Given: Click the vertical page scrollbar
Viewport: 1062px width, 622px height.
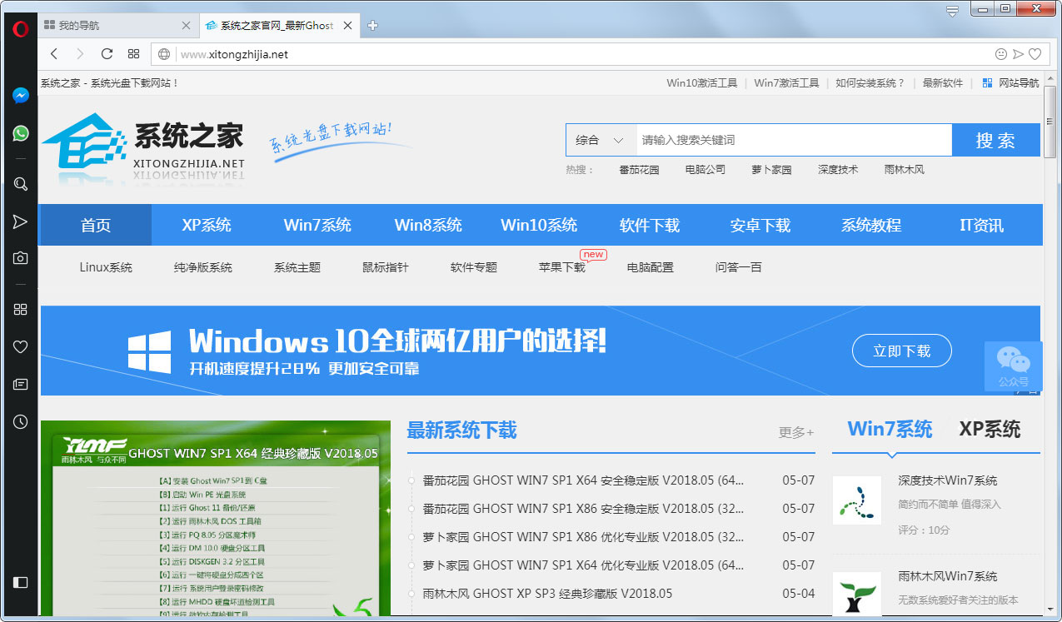Looking at the screenshot, I should pyautogui.click(x=1050, y=333).
